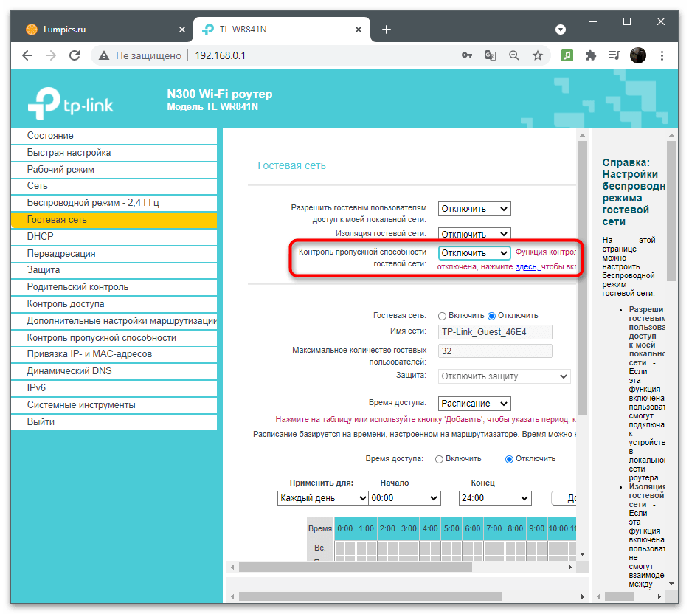
Task: Expand the Изоляция гостевой сети dropdown
Action: 474,234
